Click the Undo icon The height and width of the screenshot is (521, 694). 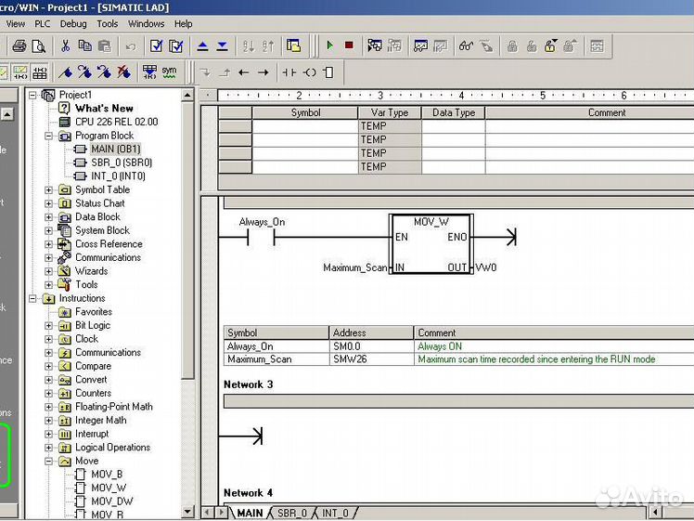(x=131, y=46)
